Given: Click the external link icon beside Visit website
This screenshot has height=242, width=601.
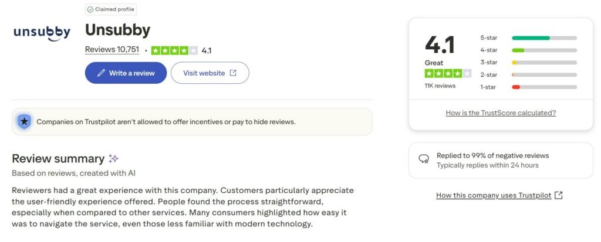Looking at the screenshot, I should 233,73.
